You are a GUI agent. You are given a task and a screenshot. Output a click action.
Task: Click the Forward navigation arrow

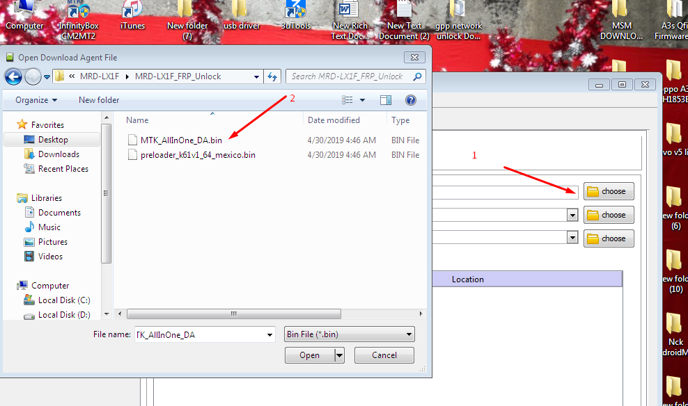[33, 76]
